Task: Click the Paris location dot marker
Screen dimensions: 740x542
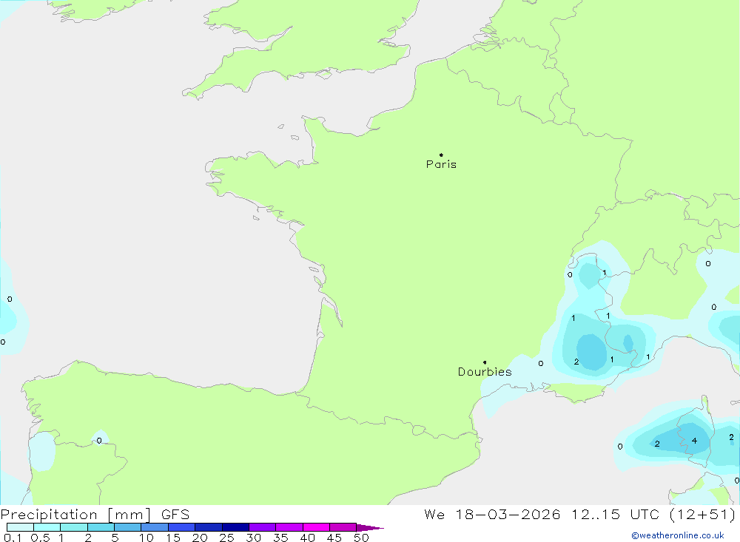Action: (x=441, y=155)
